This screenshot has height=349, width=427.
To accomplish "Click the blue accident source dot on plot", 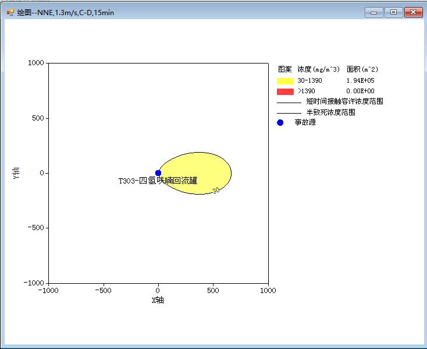I will [x=158, y=173].
